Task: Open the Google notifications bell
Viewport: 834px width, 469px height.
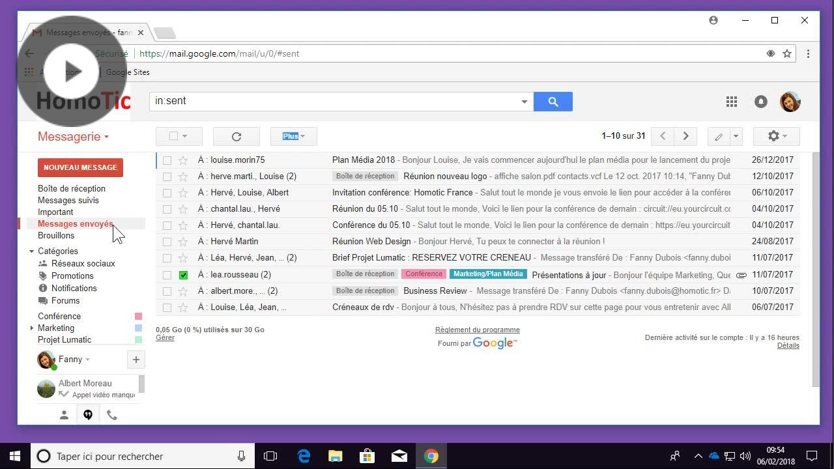Action: (760, 102)
